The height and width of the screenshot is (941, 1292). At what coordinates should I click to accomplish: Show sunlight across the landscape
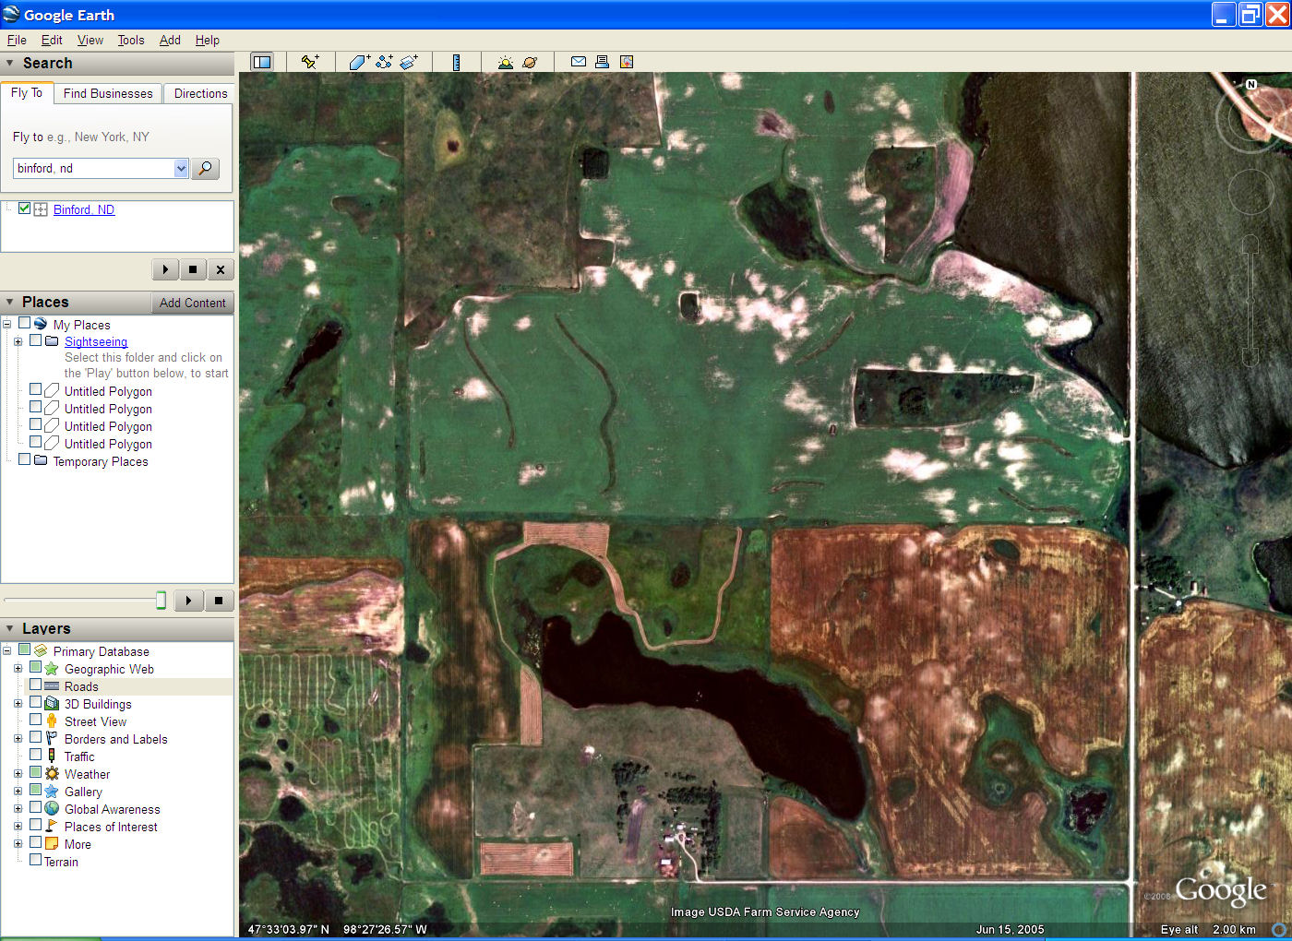[x=505, y=62]
